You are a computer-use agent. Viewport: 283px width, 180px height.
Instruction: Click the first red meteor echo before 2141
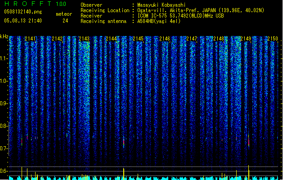tap(22, 141)
